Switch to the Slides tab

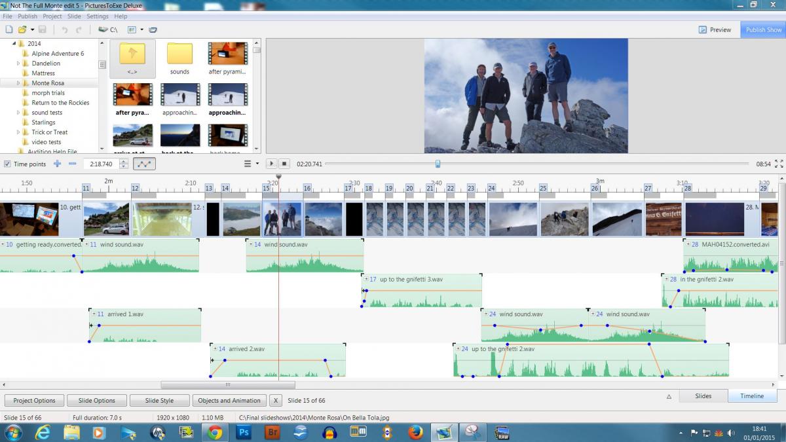tap(703, 396)
